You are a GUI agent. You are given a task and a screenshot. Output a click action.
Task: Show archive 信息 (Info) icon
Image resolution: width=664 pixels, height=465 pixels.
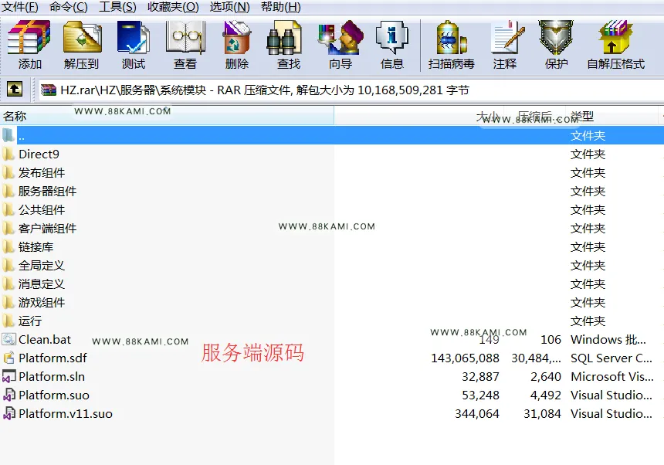[x=391, y=45]
